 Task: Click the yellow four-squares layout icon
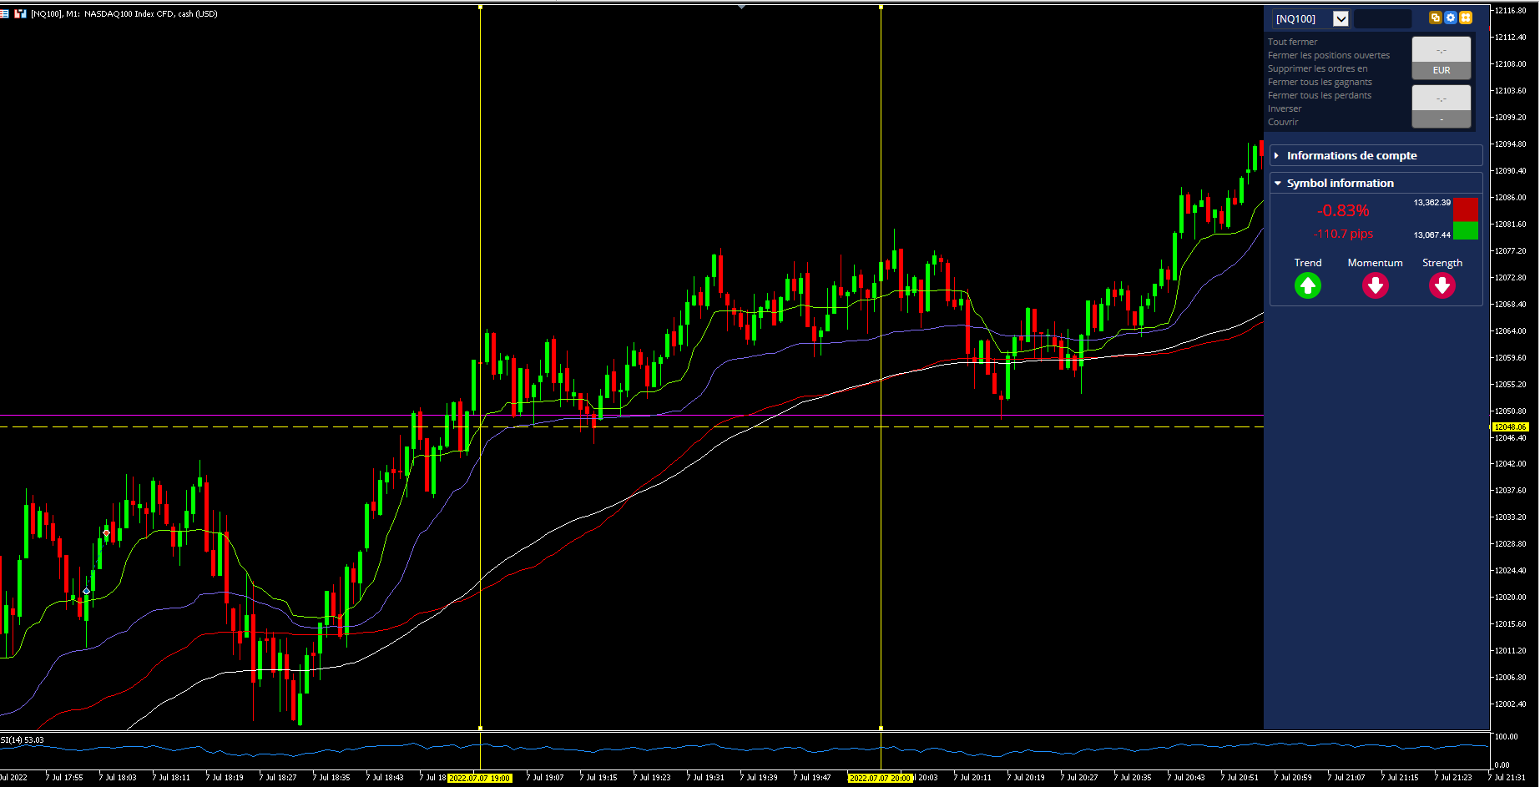(x=1466, y=18)
